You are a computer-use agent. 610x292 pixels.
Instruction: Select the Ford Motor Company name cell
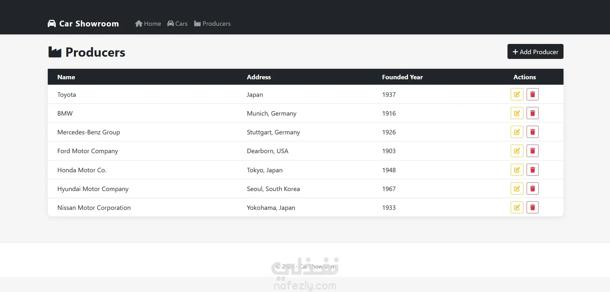(x=88, y=151)
